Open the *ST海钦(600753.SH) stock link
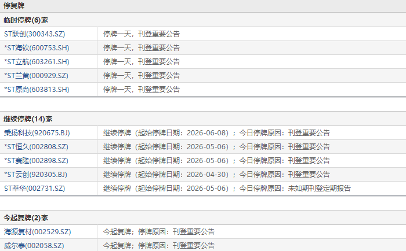The width and height of the screenshot is (406, 251). click(x=37, y=48)
